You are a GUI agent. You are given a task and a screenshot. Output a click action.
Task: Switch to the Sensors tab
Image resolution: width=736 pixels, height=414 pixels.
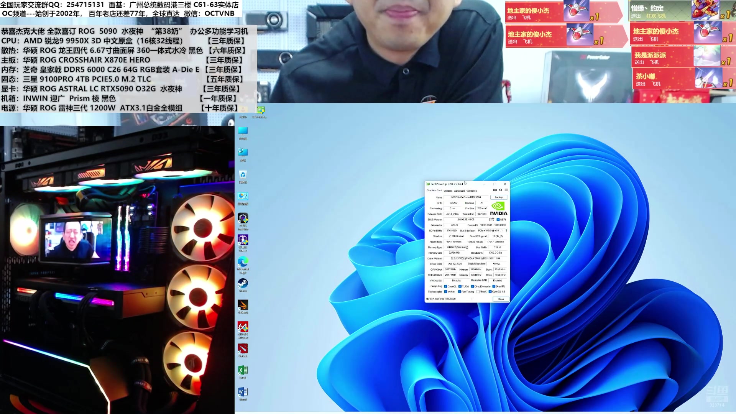click(x=448, y=191)
